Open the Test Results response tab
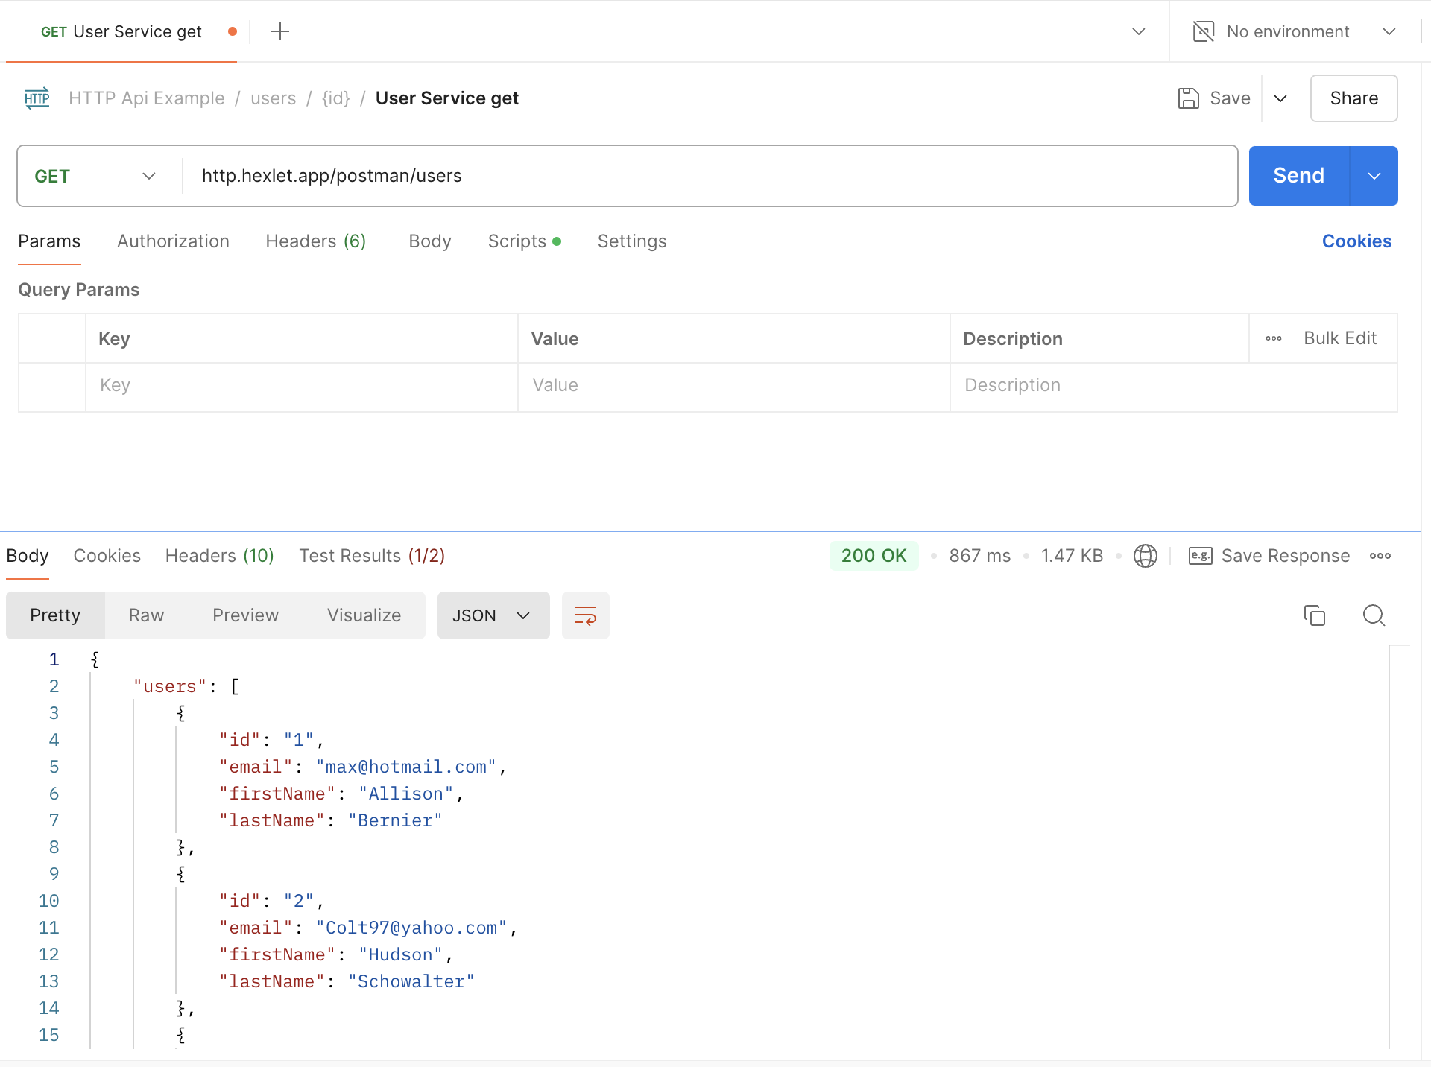1431x1067 pixels. click(x=372, y=556)
